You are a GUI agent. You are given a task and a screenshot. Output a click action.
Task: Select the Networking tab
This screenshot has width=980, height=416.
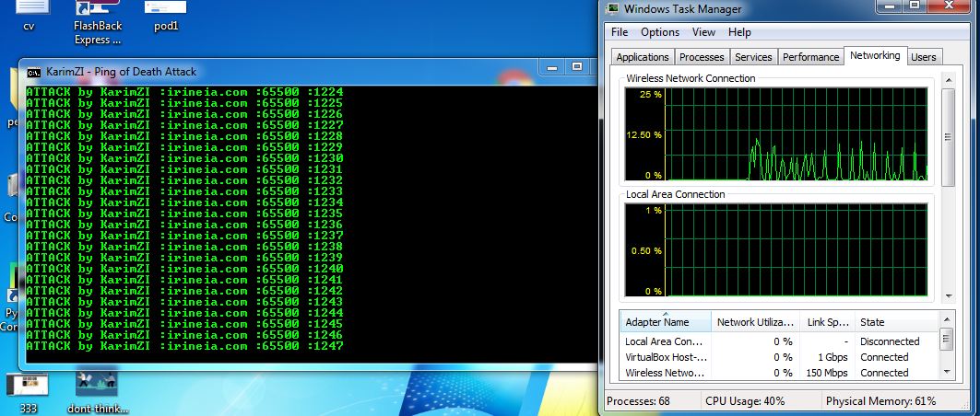click(875, 55)
